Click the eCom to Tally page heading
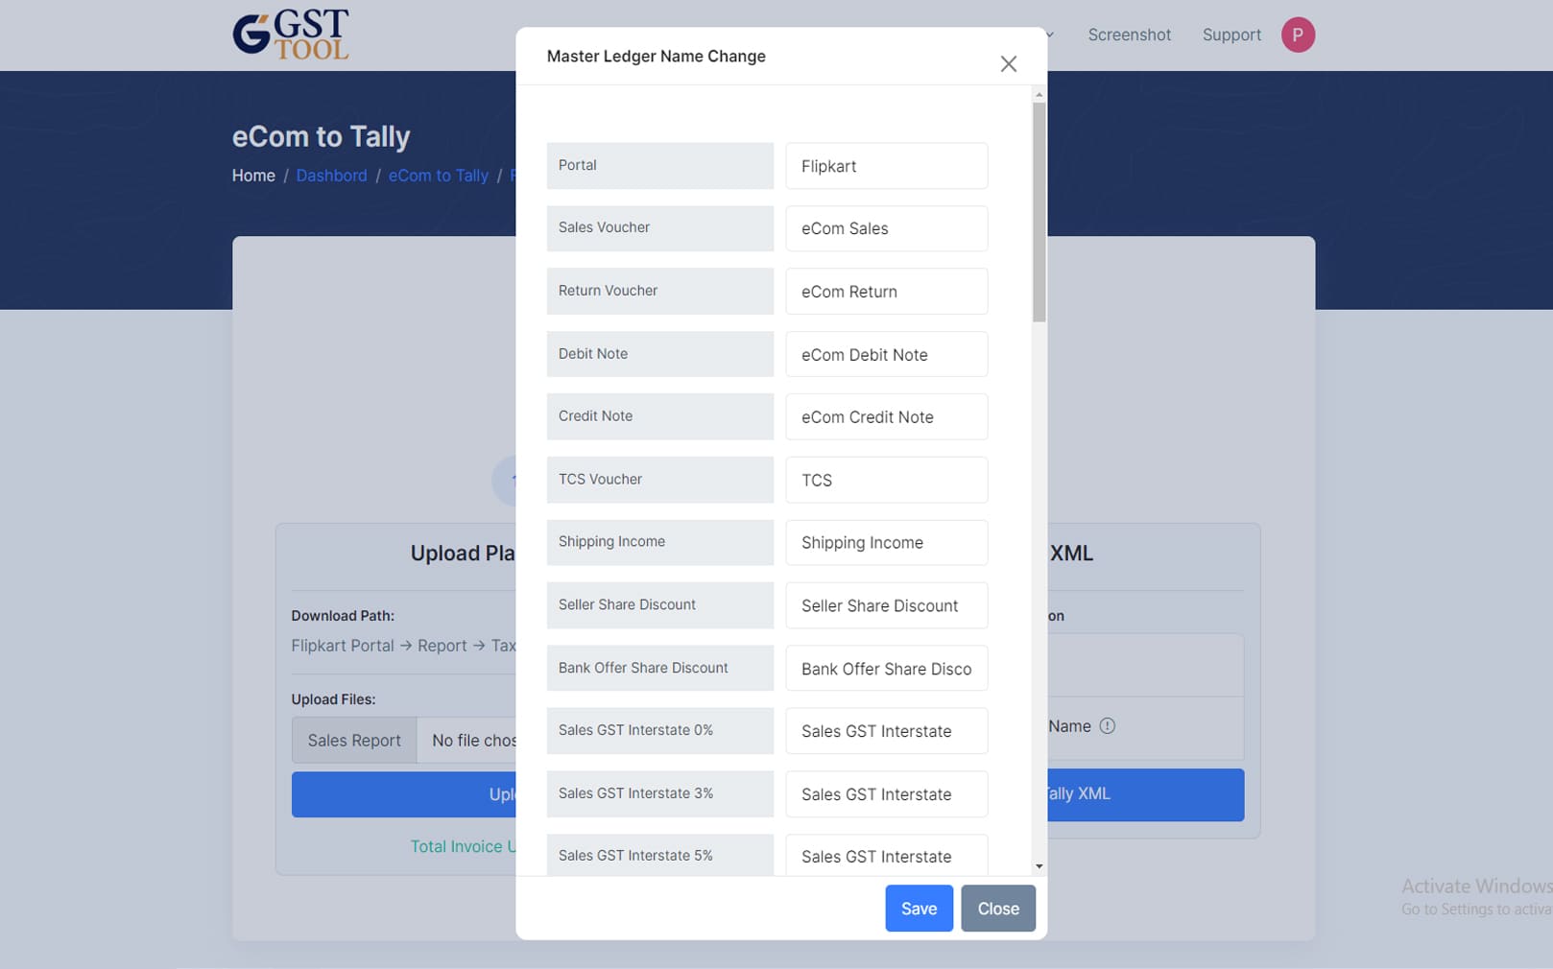This screenshot has height=969, width=1553. click(321, 137)
